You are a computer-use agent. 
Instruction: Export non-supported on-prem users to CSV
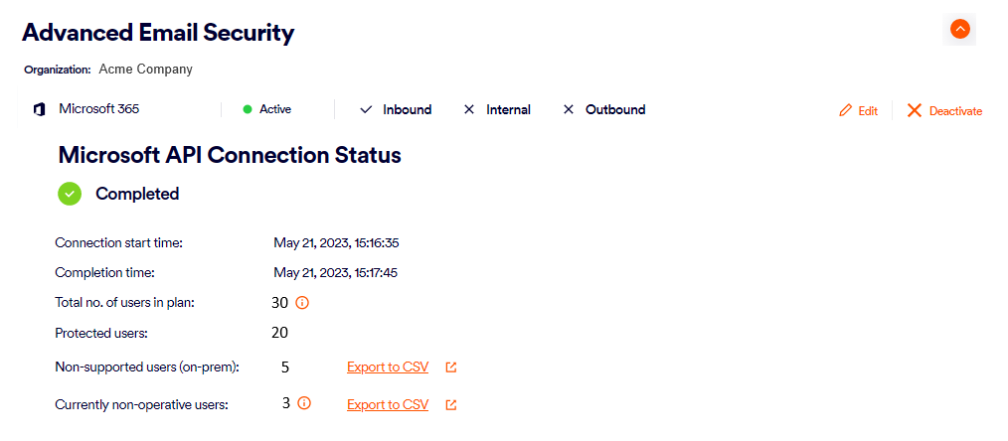[x=388, y=367]
